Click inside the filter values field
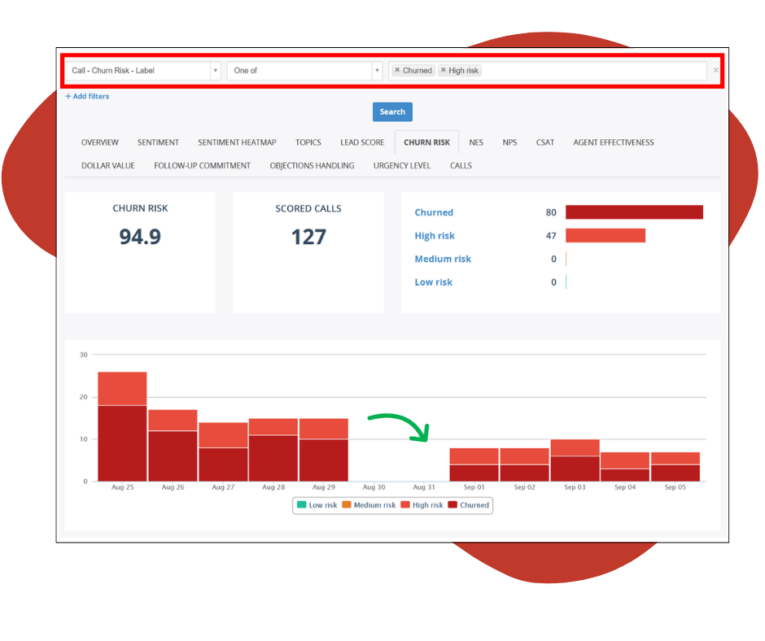 click(594, 71)
